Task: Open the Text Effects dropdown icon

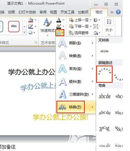Action: click(x=60, y=33)
